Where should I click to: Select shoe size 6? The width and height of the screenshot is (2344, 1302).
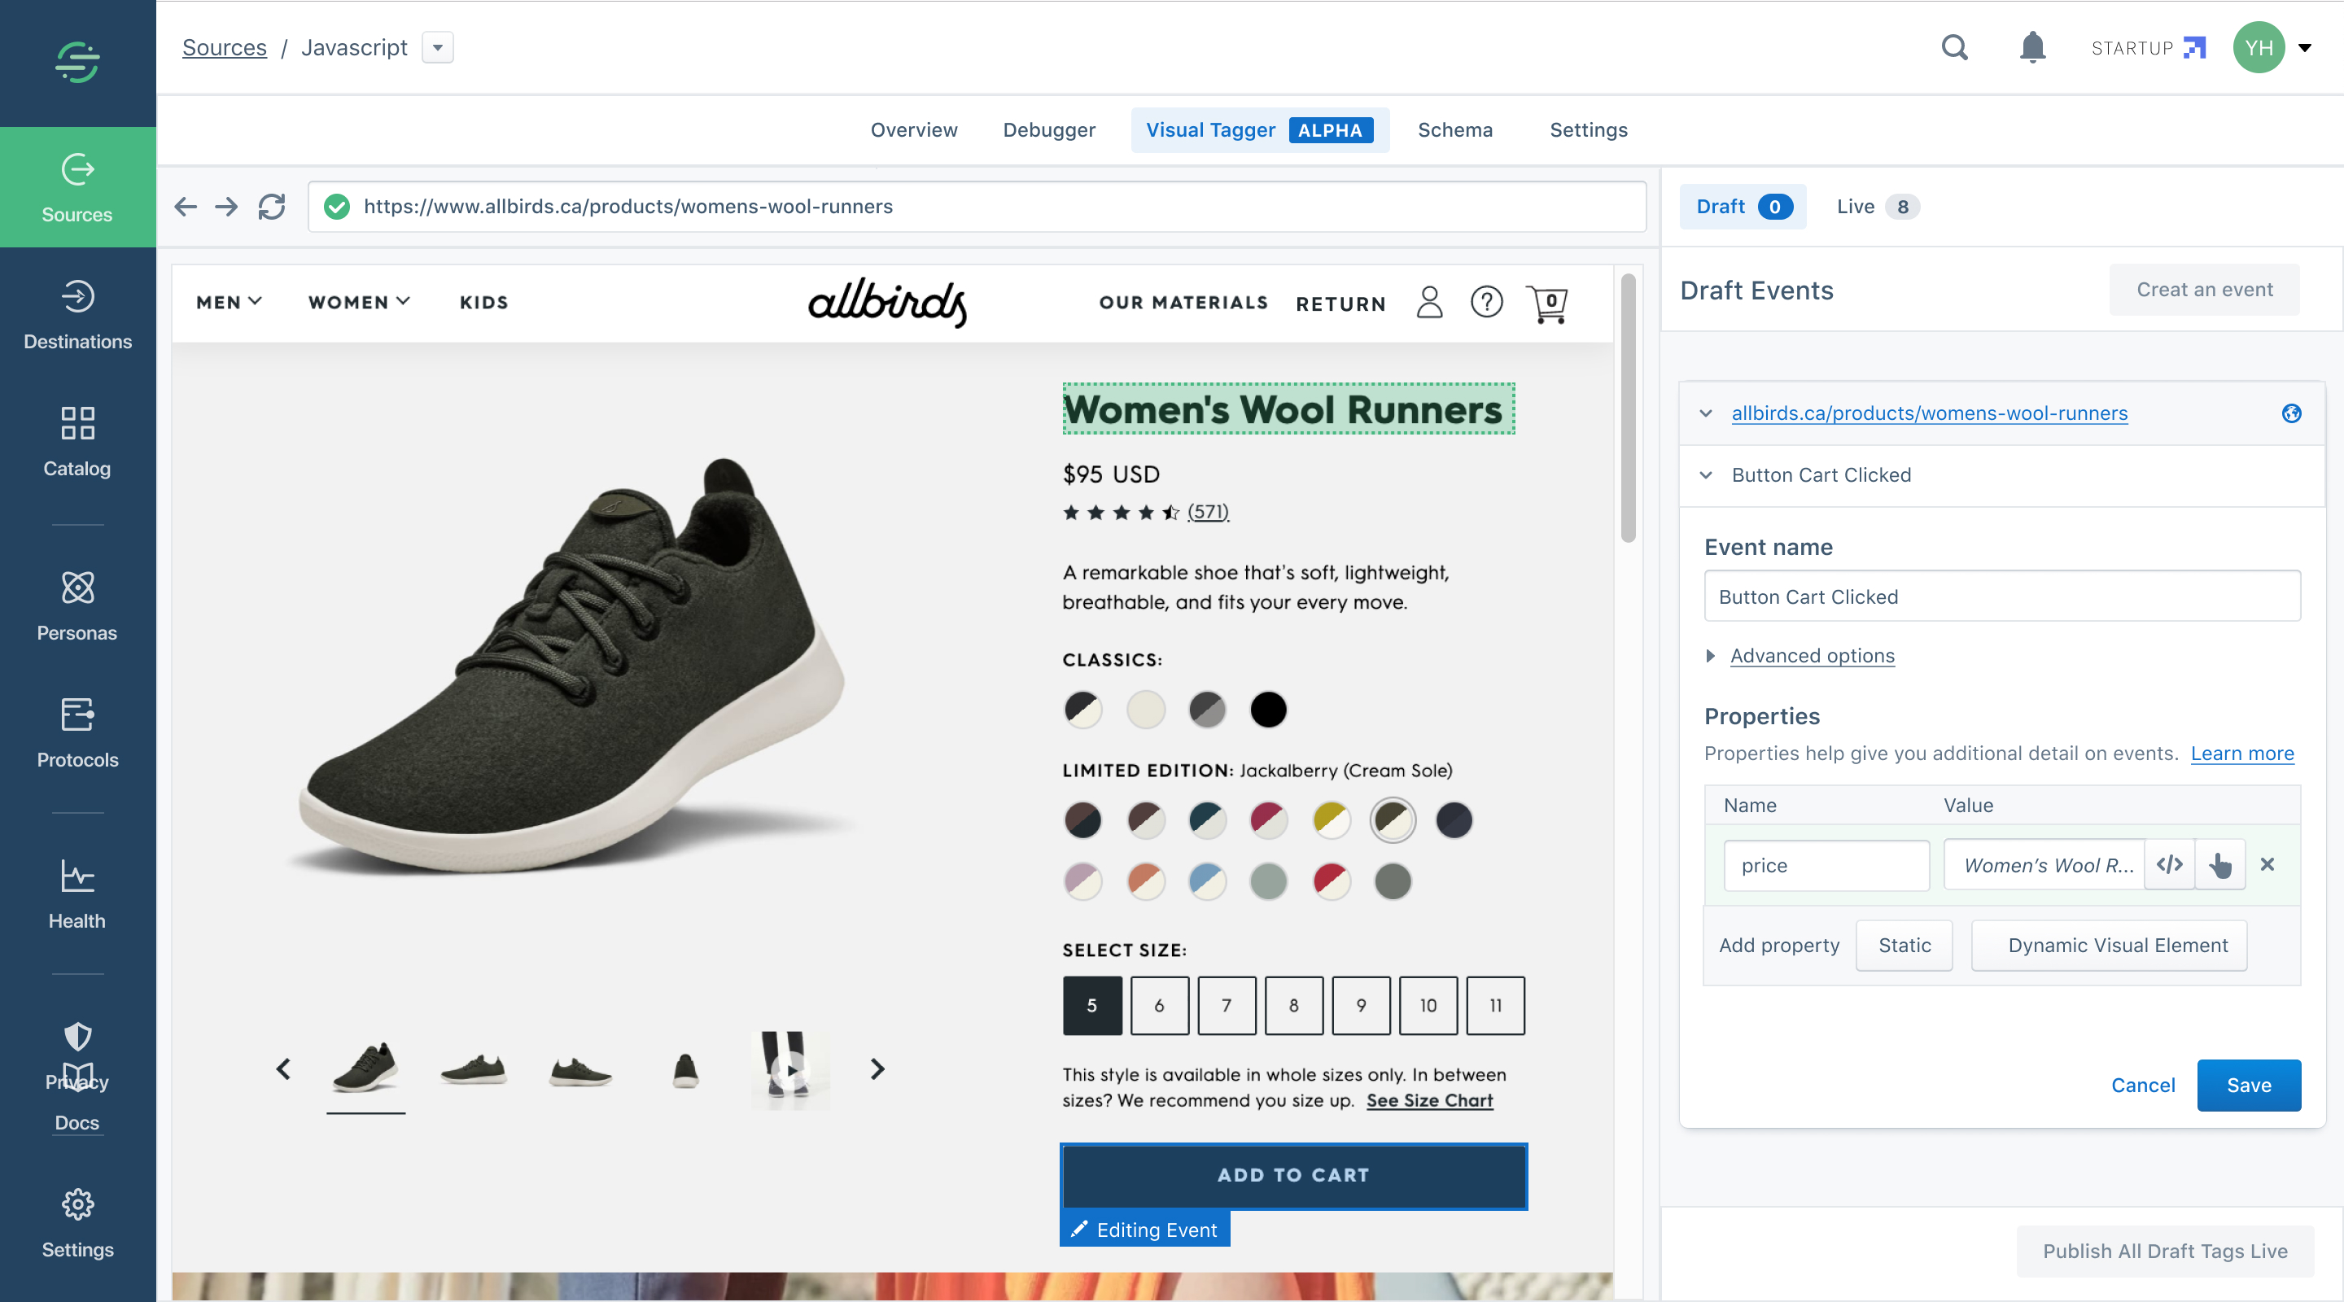pos(1159,1005)
